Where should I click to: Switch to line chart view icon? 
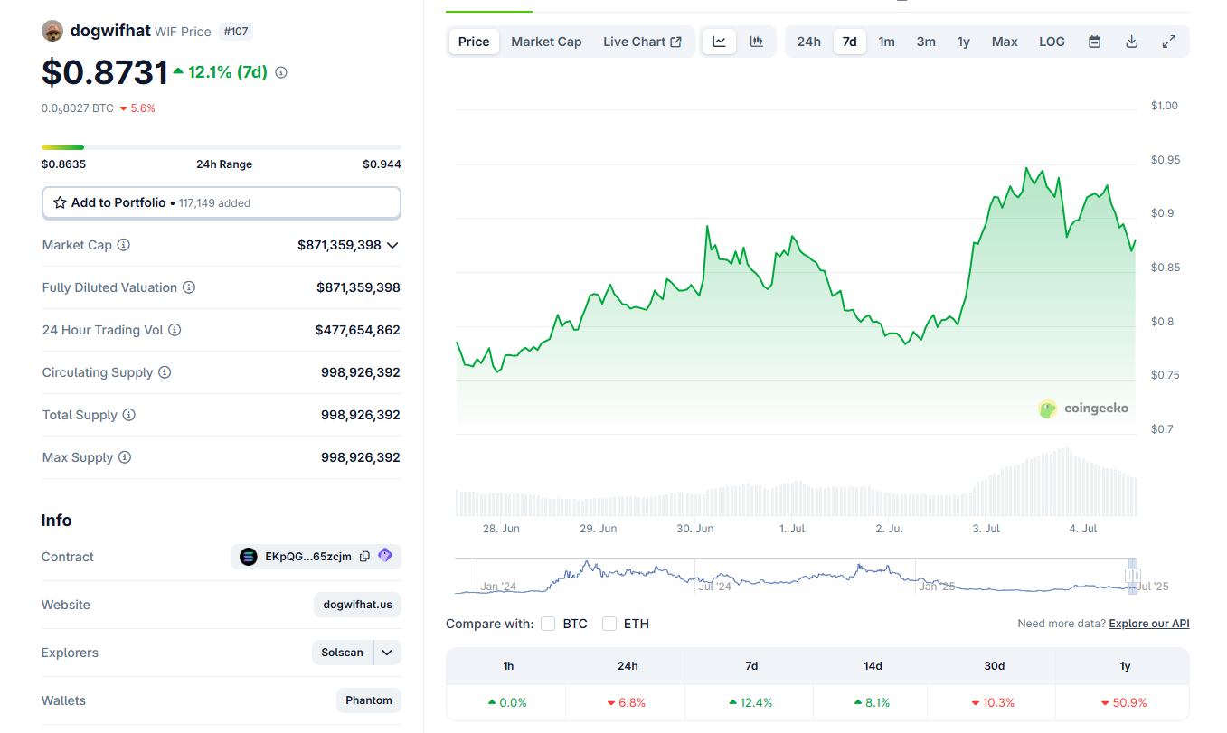click(x=720, y=42)
